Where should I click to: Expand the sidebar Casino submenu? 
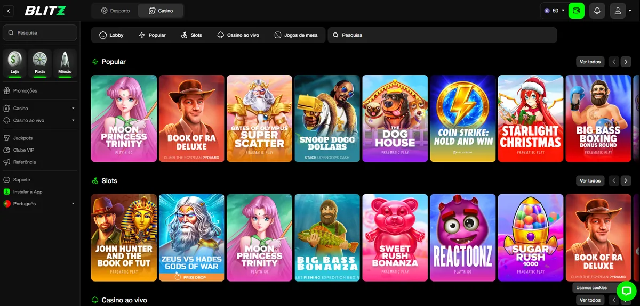tap(40, 109)
